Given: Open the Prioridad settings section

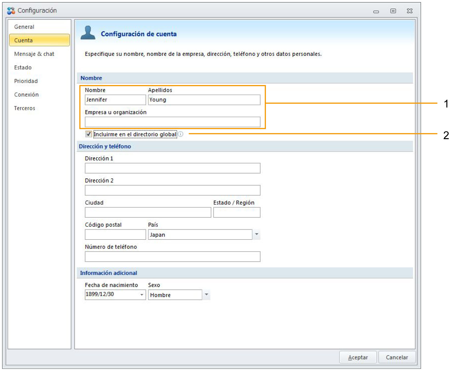Looking at the screenshot, I should tap(39, 81).
